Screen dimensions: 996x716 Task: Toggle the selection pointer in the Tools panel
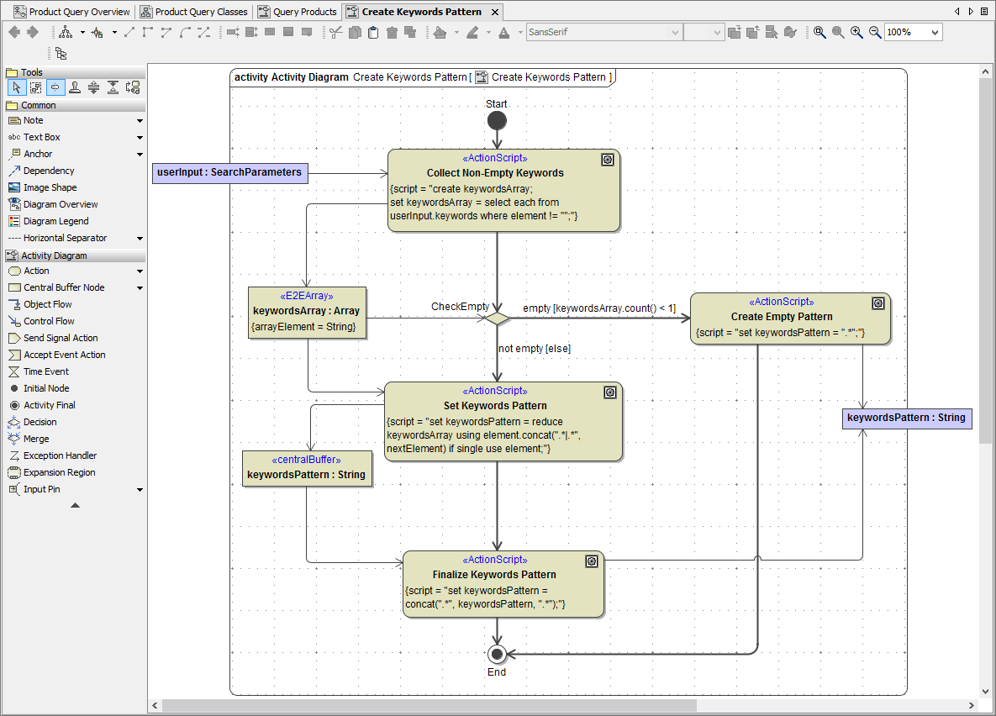coord(16,87)
